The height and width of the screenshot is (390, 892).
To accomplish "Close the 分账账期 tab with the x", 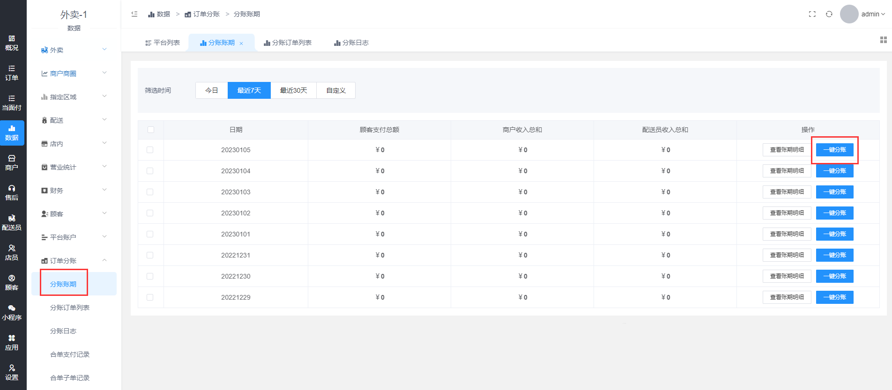I will [241, 43].
